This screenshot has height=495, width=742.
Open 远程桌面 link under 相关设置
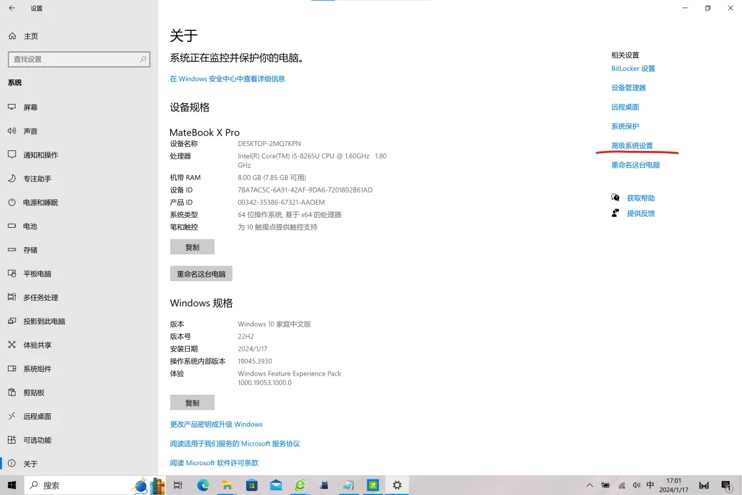(625, 107)
